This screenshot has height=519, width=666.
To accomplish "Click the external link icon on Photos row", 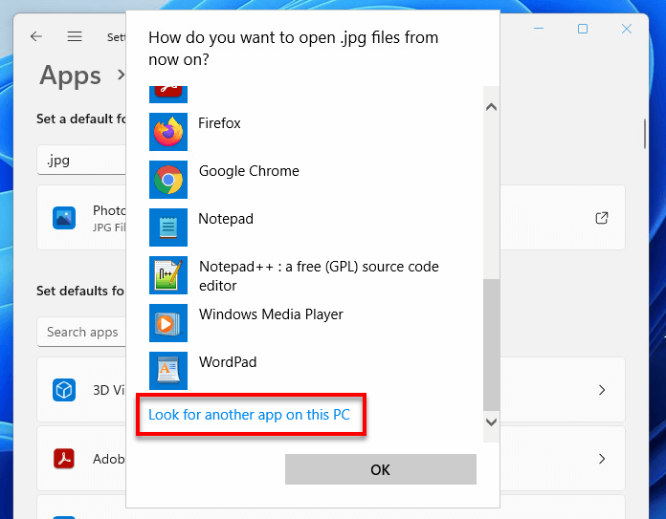I will point(602,218).
